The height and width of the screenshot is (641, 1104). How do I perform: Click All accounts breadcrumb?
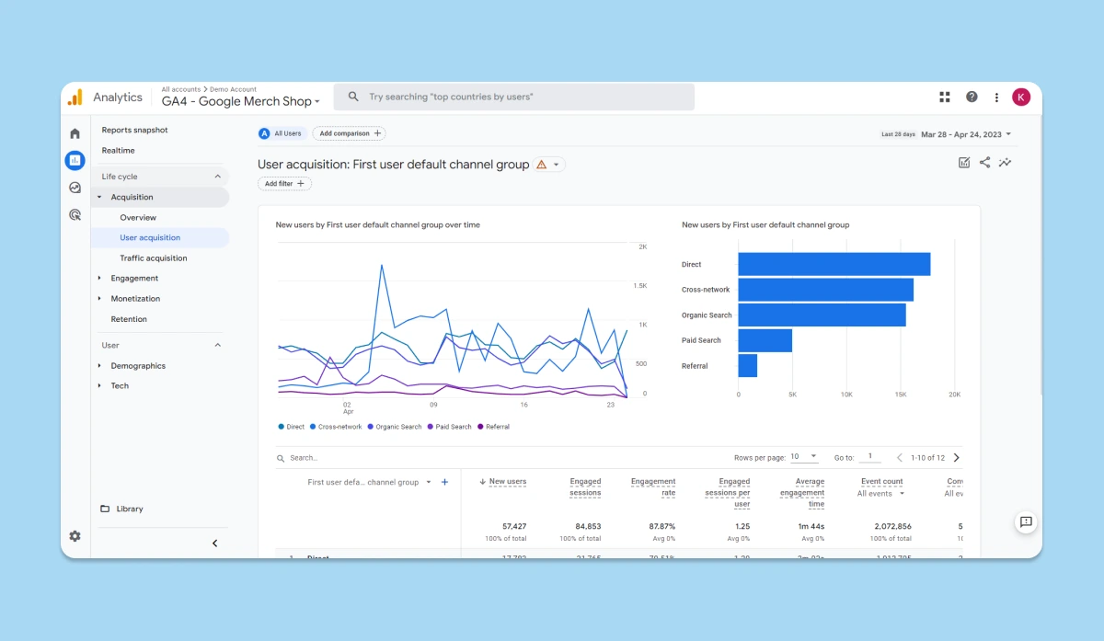pyautogui.click(x=181, y=89)
